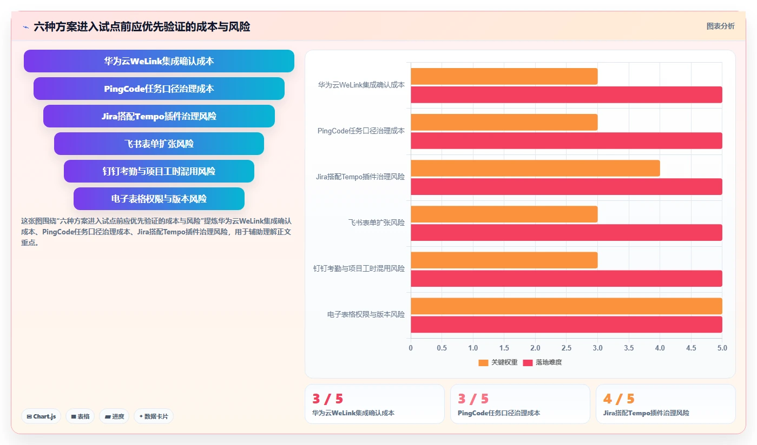757x445 pixels.
Task: Click red bar for 华为云WeLink集成确认成本
Action: (x=566, y=95)
